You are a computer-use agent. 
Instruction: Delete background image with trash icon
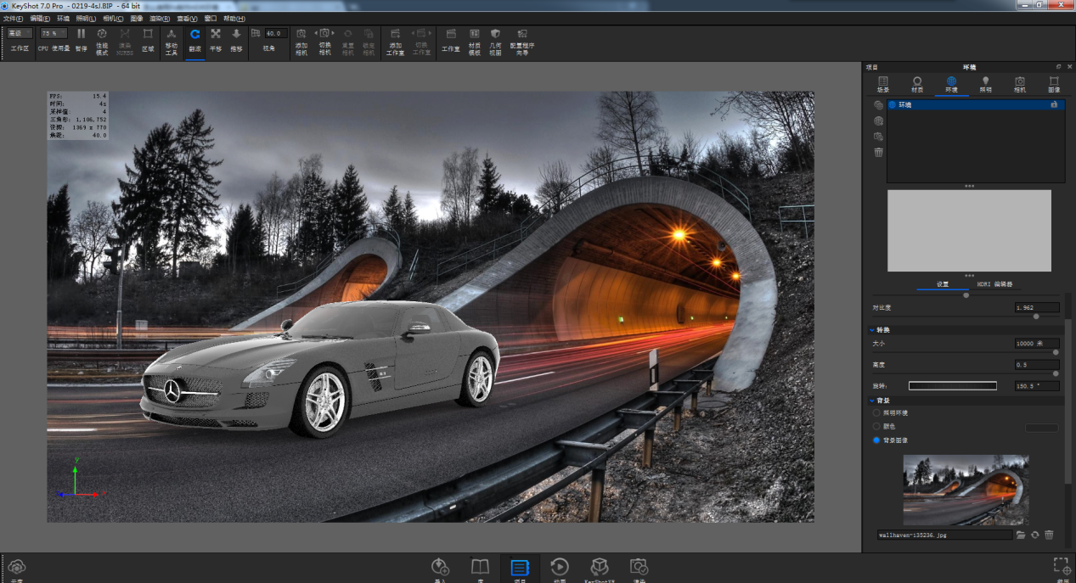pyautogui.click(x=1049, y=535)
